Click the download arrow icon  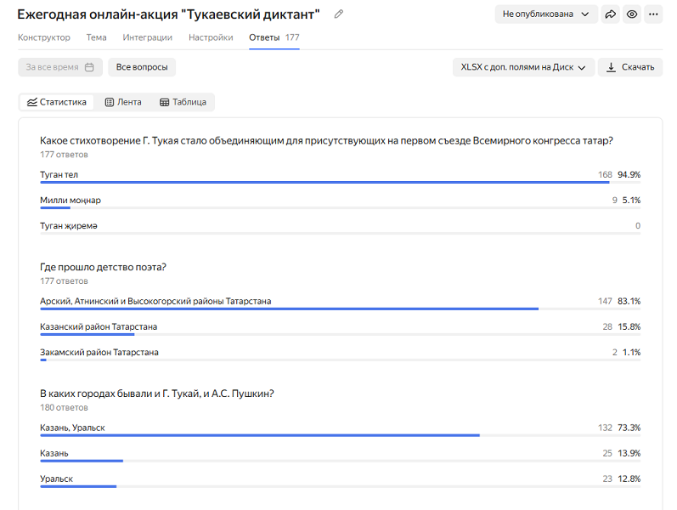pyautogui.click(x=611, y=67)
